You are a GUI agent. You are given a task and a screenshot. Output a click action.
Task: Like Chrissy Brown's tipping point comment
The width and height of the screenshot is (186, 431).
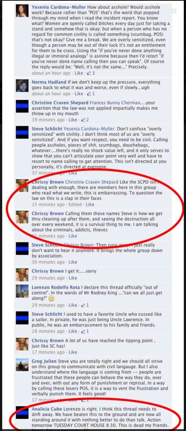pyautogui.click(x=73, y=352)
